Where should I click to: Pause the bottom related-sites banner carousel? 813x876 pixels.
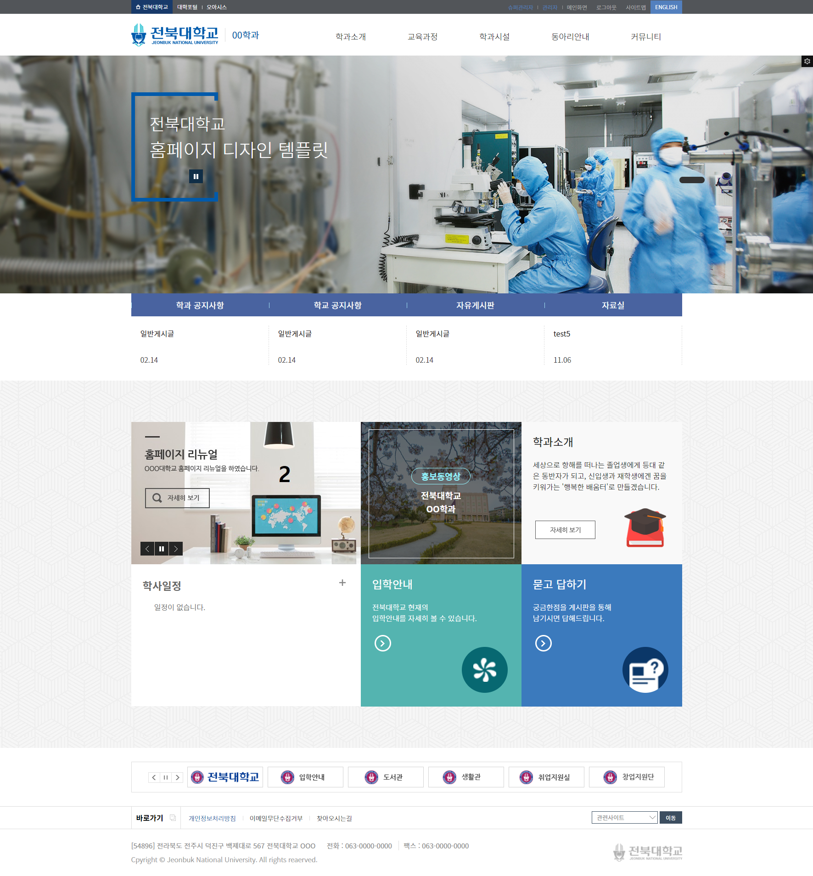click(x=166, y=777)
